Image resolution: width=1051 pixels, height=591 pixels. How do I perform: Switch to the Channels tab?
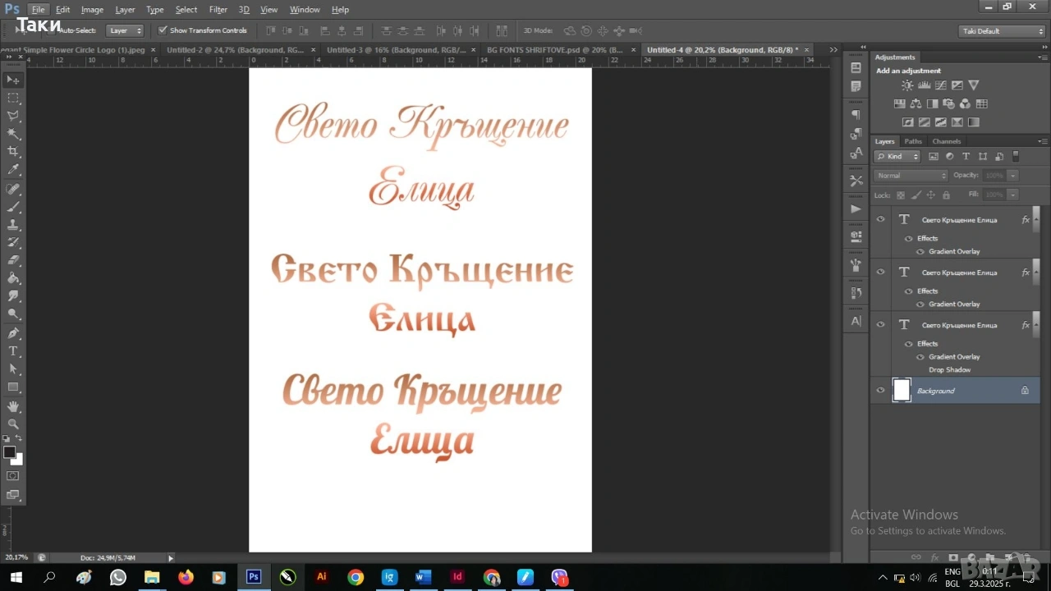click(946, 141)
